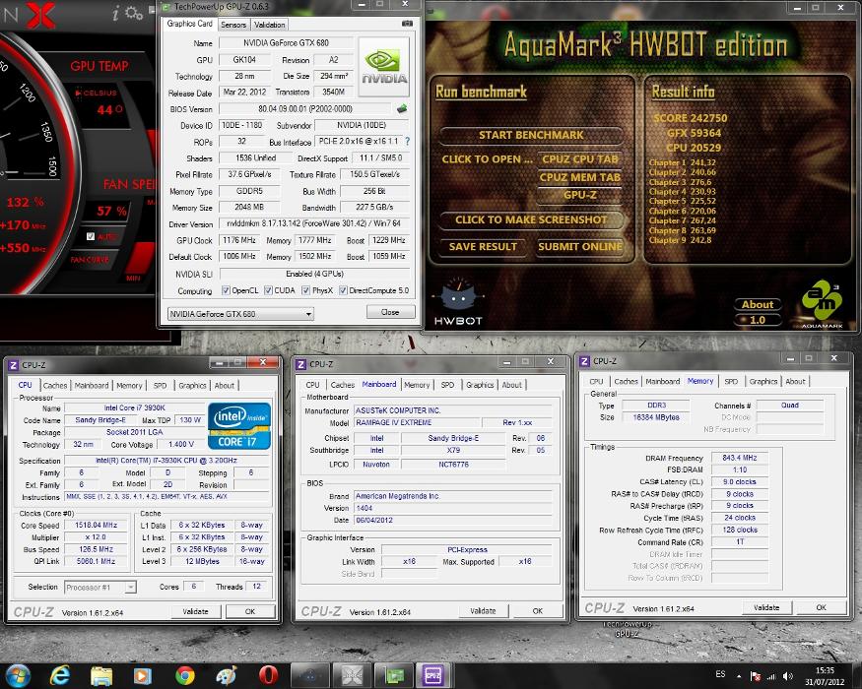The height and width of the screenshot is (689, 862).
Task: Open SPD tab in the CPU-Z Mainboard window
Action: (447, 385)
